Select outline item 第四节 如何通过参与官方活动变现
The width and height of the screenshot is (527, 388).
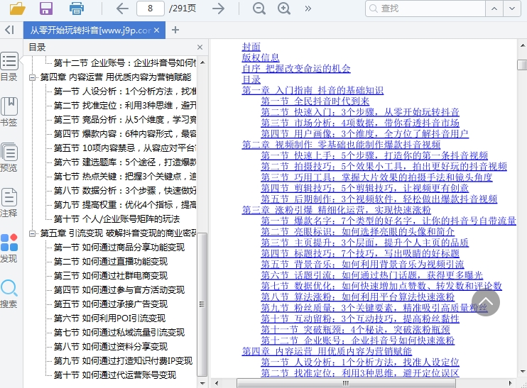click(x=119, y=290)
